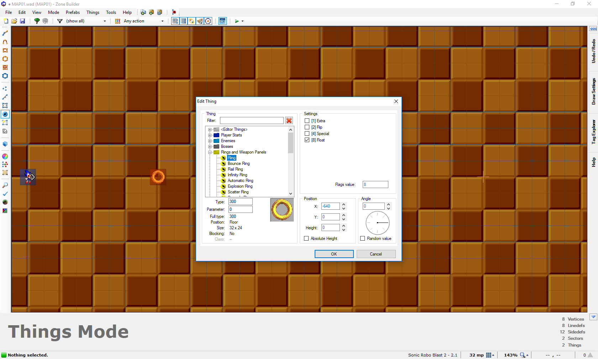Enable the [1] Extra flag
This screenshot has width=598, height=359.
click(307, 121)
